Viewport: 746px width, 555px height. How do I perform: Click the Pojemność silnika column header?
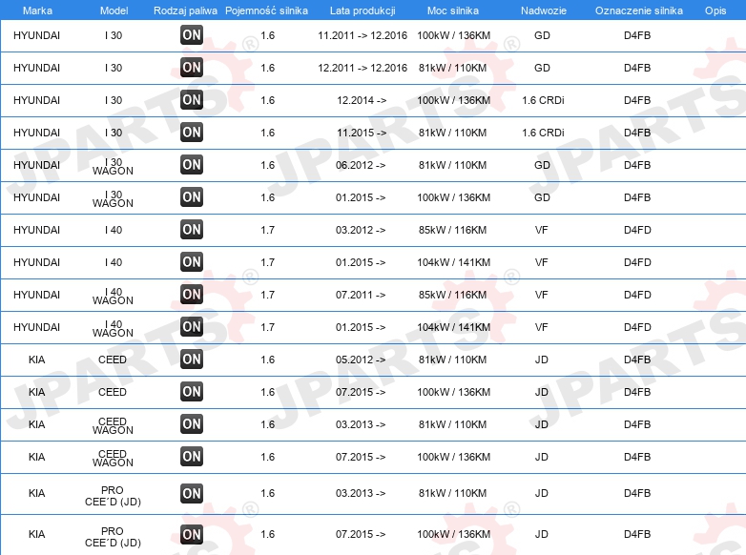pos(266,10)
